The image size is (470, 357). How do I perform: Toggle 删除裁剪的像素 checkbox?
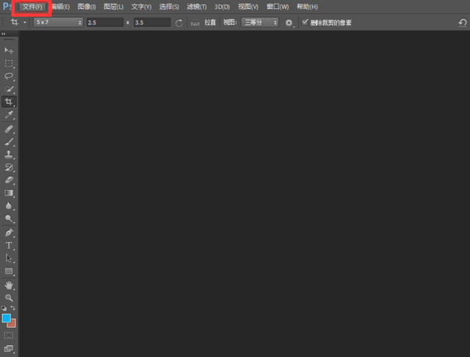click(x=305, y=23)
